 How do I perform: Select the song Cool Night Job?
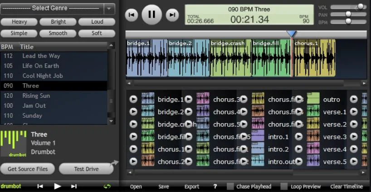point(54,76)
